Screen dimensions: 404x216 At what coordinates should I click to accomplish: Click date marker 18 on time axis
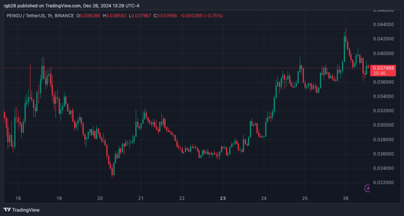pos(18,198)
